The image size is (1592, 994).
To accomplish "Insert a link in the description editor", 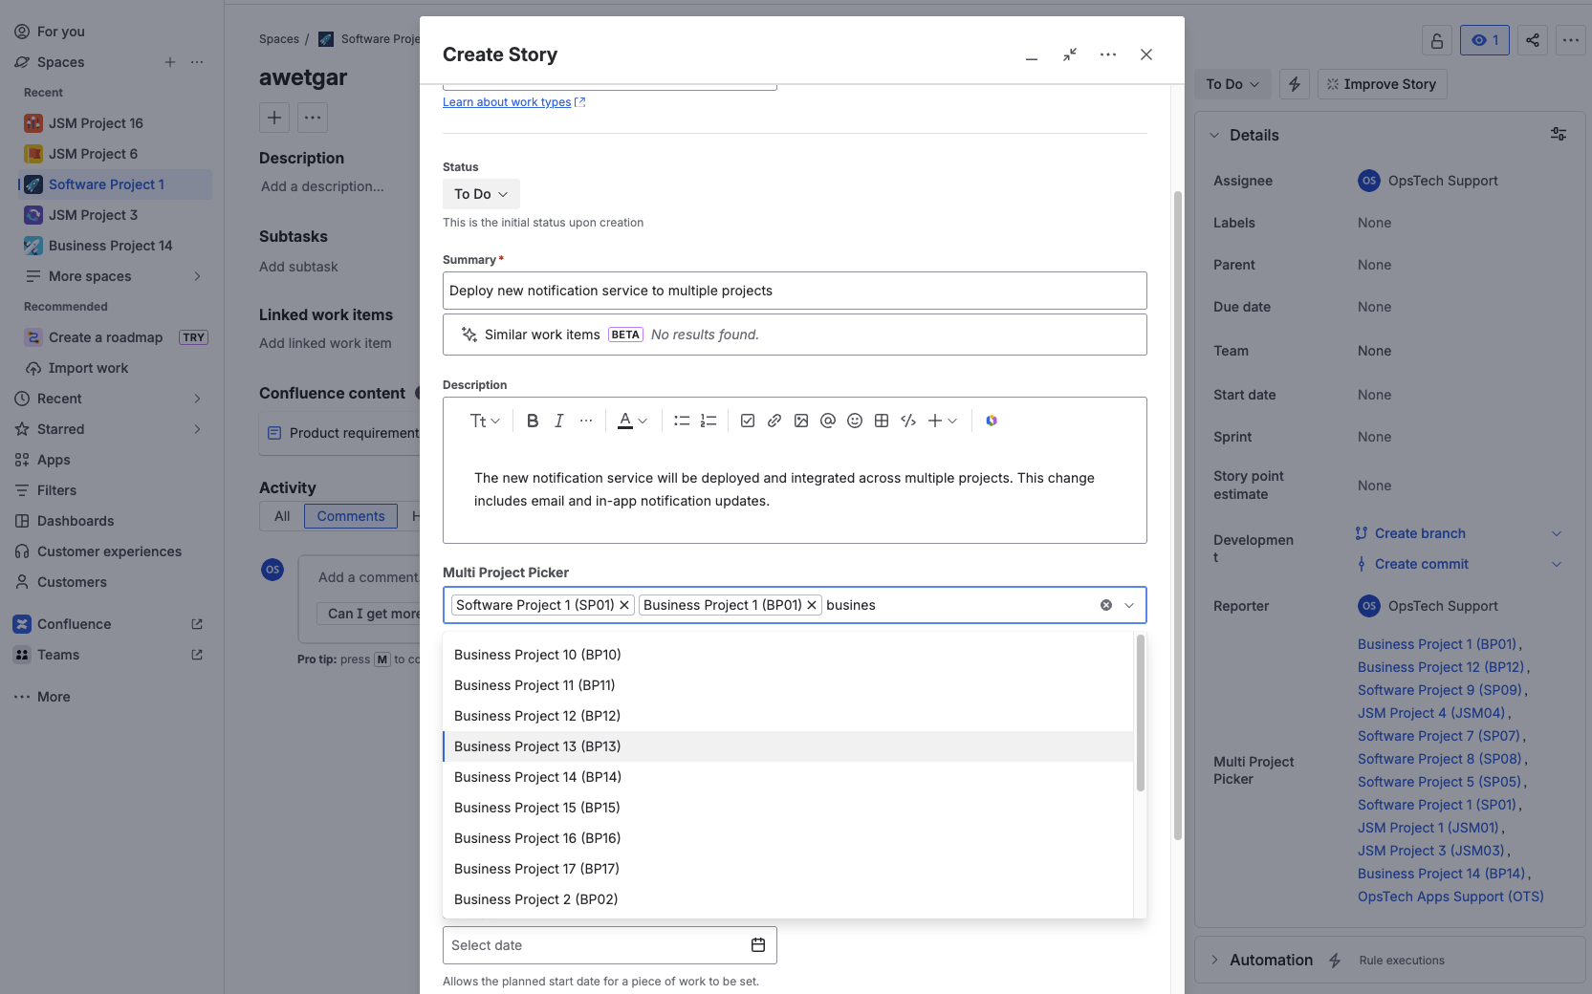I will [x=774, y=421].
